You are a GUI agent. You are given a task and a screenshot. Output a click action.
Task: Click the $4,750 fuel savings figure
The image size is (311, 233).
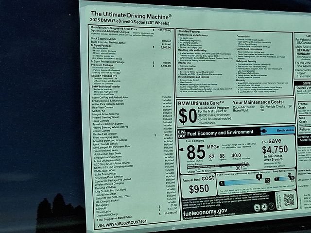tap(275, 150)
